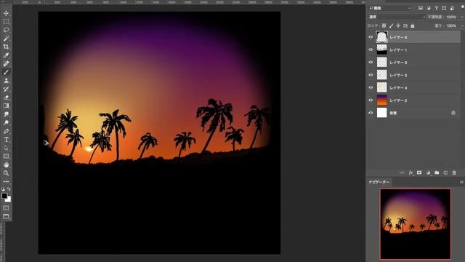465x262 pixels.
Task: Filter layers by shape layer icon
Action: coord(444,8)
